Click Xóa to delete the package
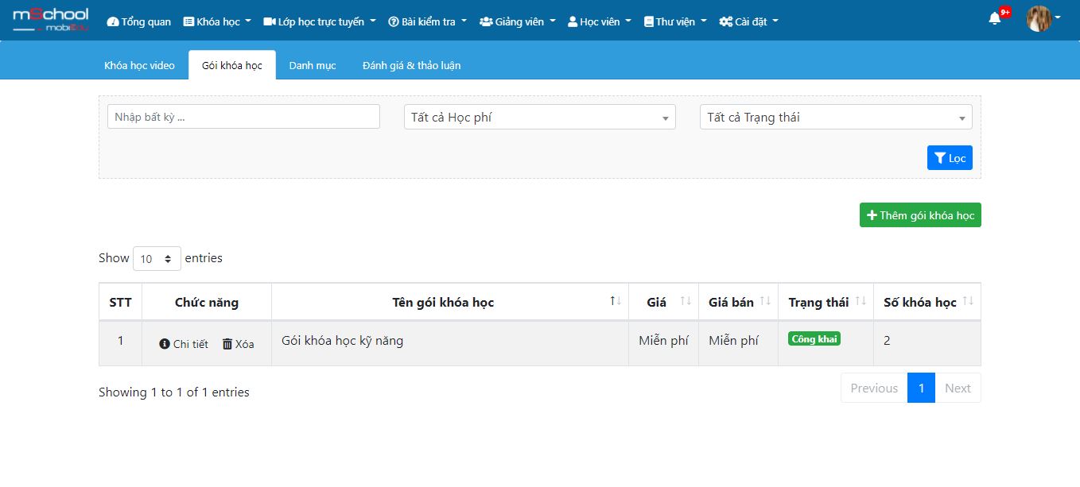 (x=239, y=344)
